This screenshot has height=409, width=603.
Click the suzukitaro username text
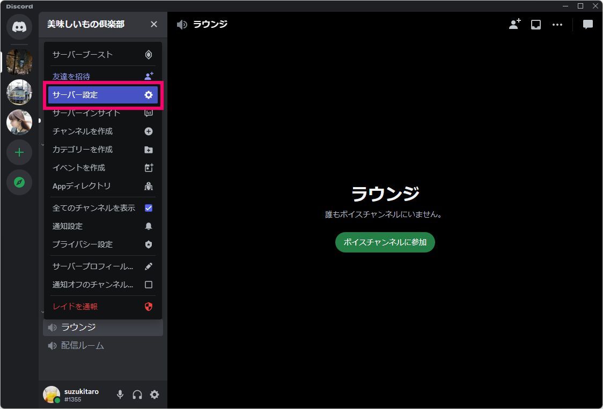pos(82,391)
